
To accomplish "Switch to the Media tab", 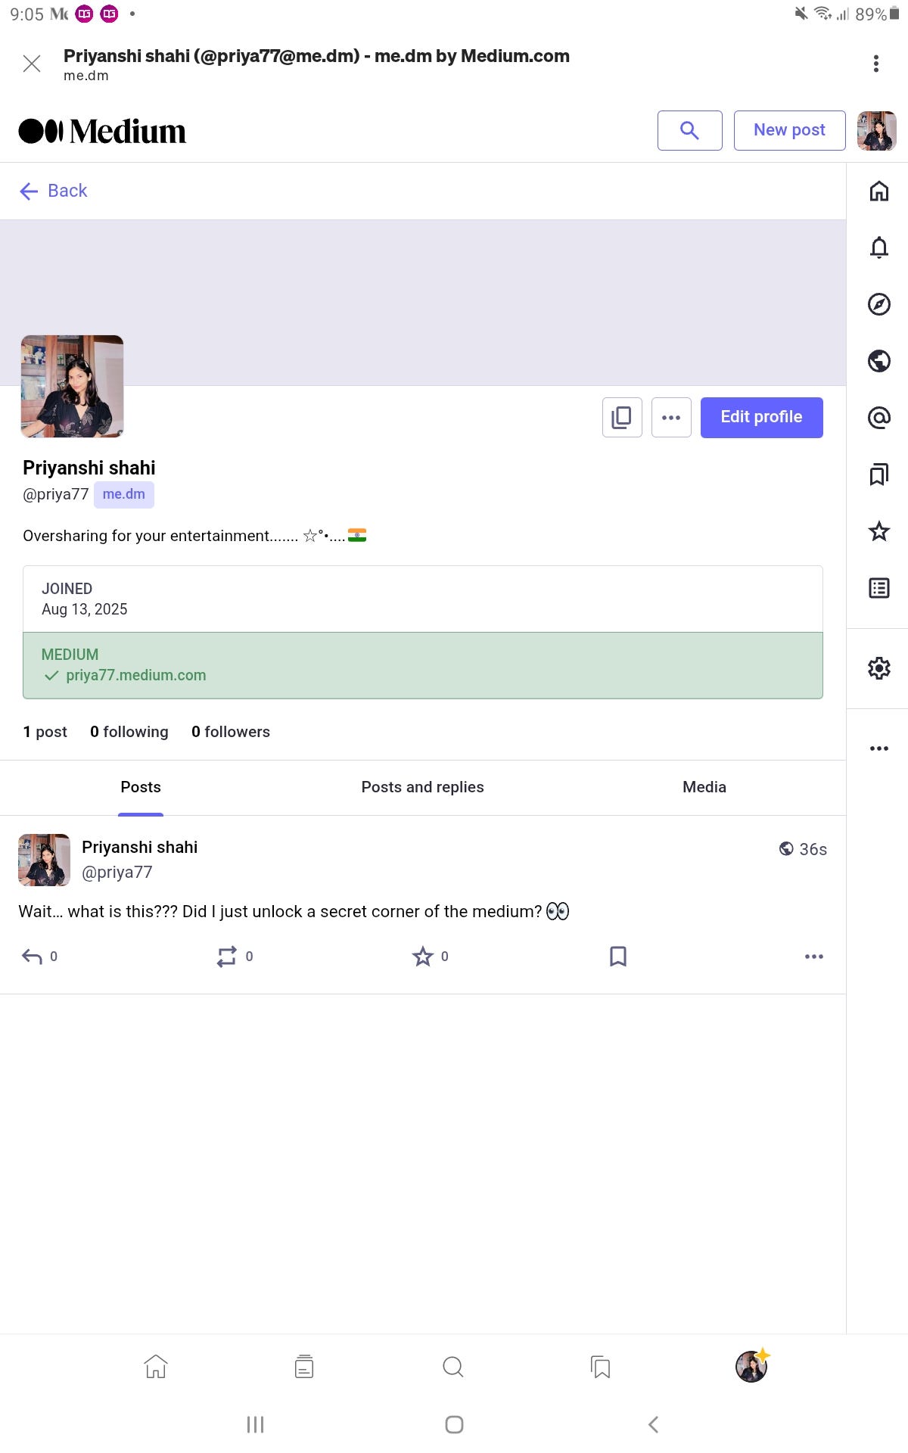I will (704, 787).
